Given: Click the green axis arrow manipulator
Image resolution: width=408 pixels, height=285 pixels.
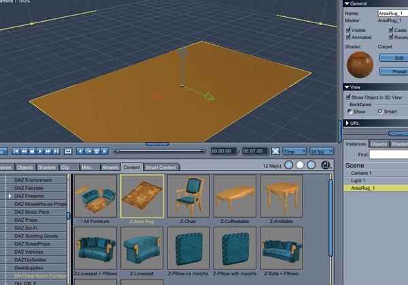Looking at the screenshot, I should [x=209, y=97].
